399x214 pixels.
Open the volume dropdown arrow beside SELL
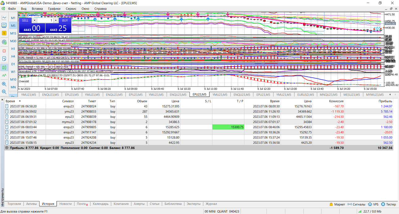click(x=34, y=20)
